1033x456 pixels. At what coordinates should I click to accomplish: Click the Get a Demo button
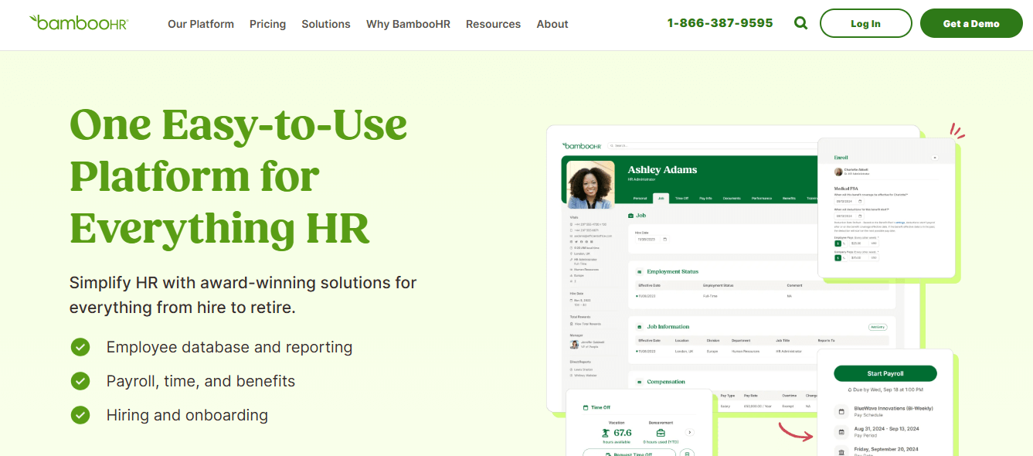point(971,23)
